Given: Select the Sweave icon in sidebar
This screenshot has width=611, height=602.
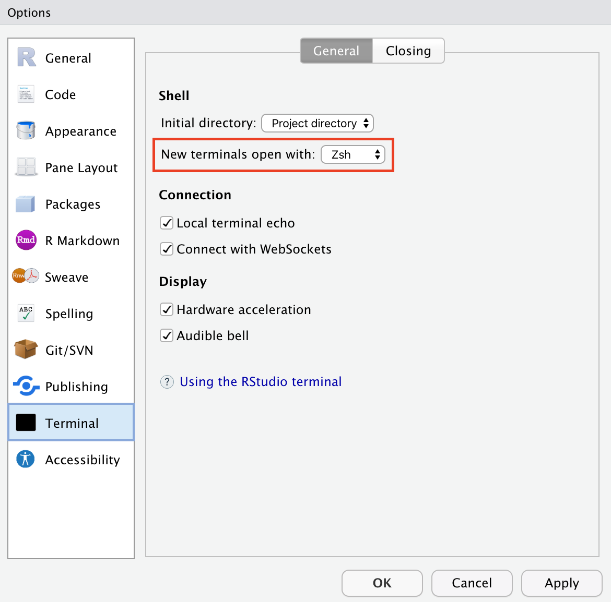Looking at the screenshot, I should (26, 276).
